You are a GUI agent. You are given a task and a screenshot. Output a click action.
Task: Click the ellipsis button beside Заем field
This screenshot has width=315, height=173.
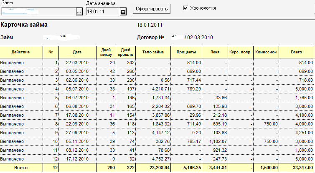(79, 12)
